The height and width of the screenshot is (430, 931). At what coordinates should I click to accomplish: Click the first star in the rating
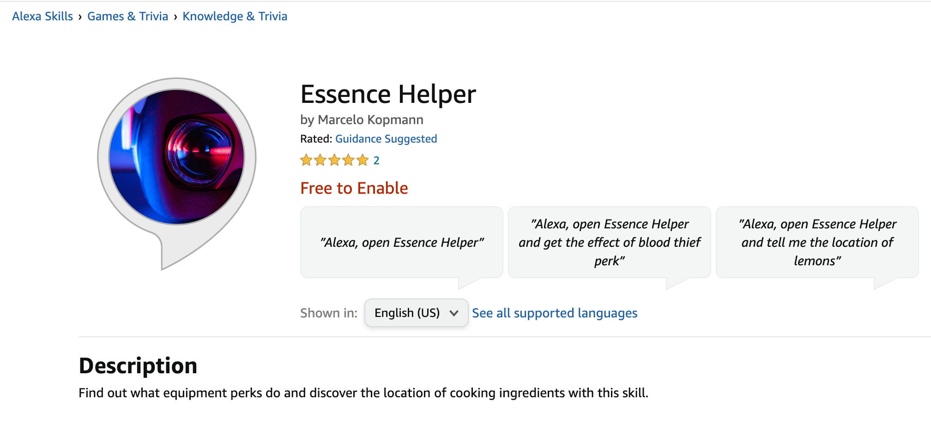click(306, 160)
